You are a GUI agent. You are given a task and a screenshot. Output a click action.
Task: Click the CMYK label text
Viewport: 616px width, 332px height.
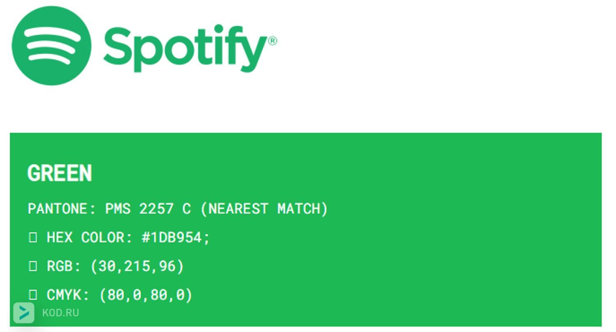click(x=68, y=295)
